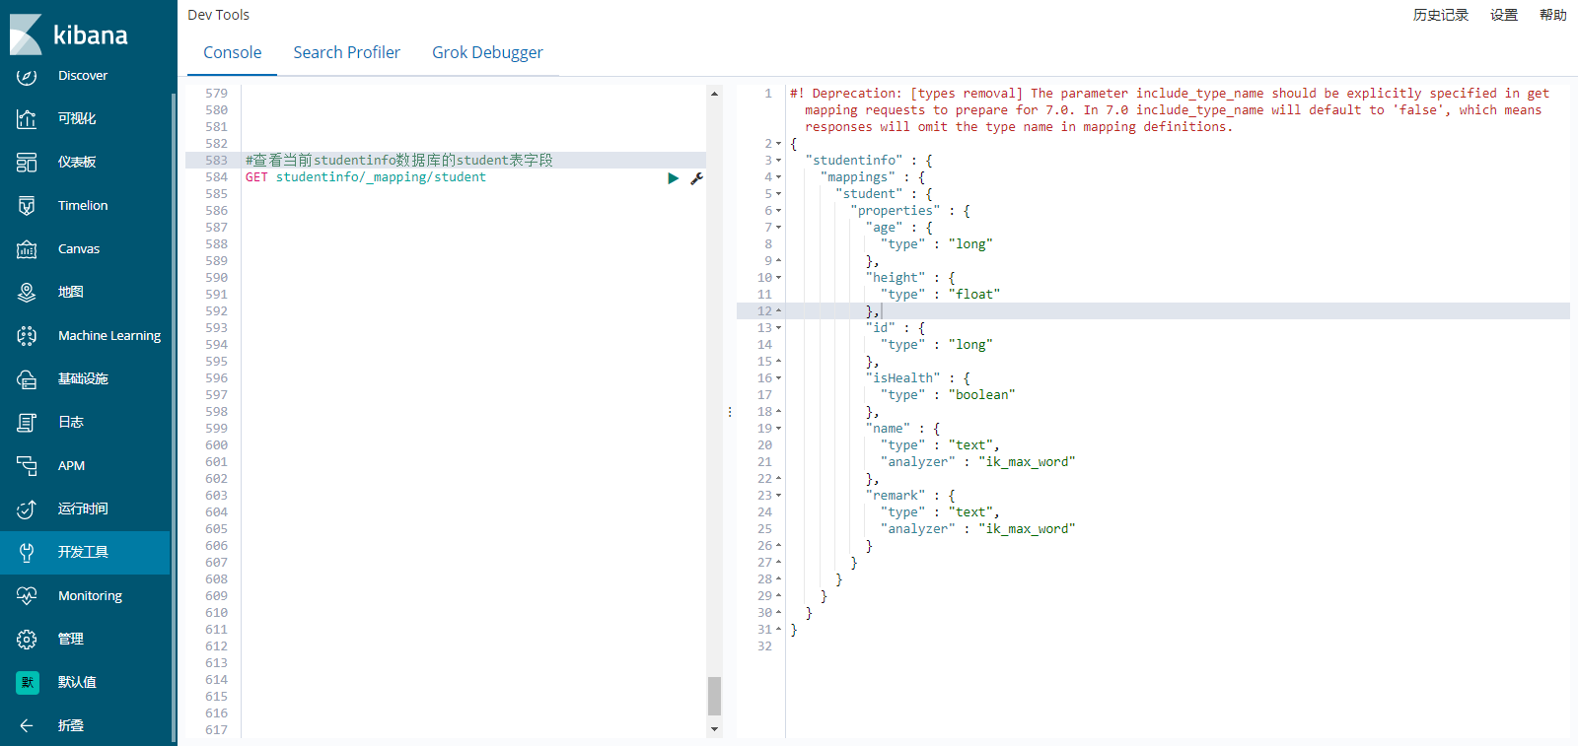Open the Timelion icon
Viewport: 1578px width, 746px height.
27,205
